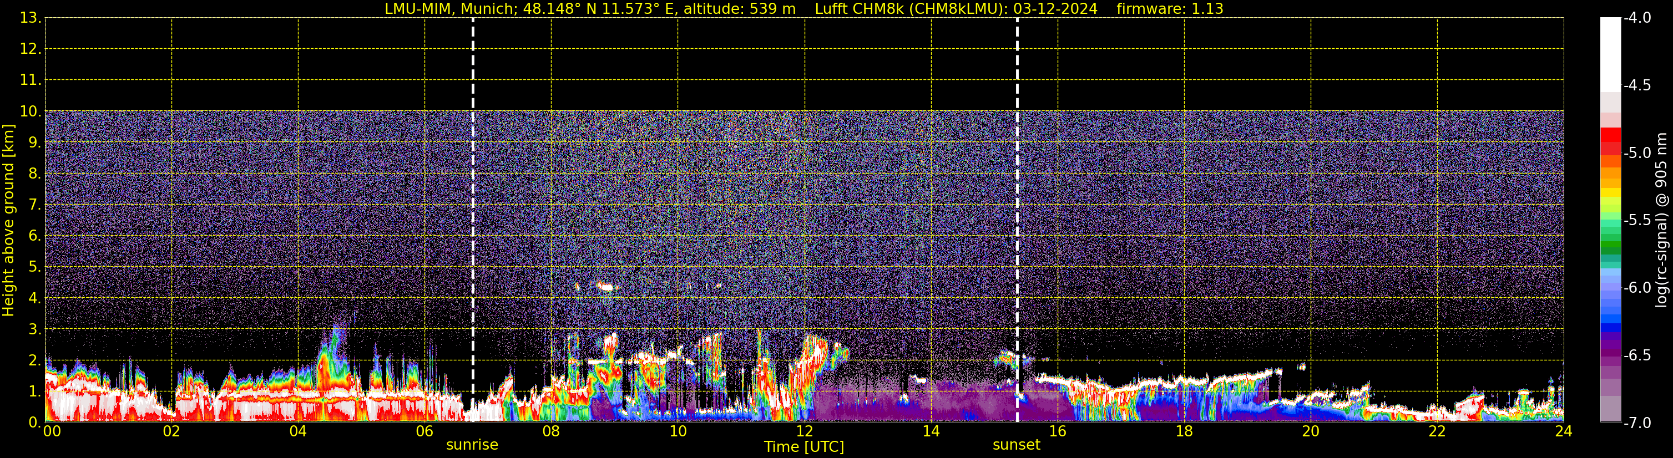Click the '24' time axis tick label
This screenshot has width=1673, height=458.
tap(1564, 432)
